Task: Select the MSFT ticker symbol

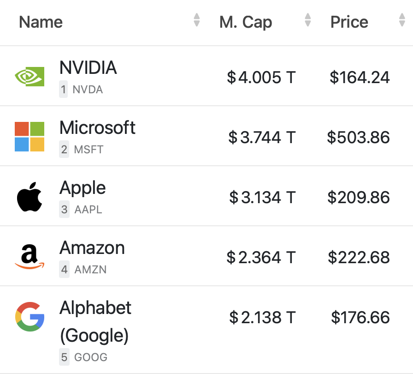Action: pyautogui.click(x=88, y=150)
